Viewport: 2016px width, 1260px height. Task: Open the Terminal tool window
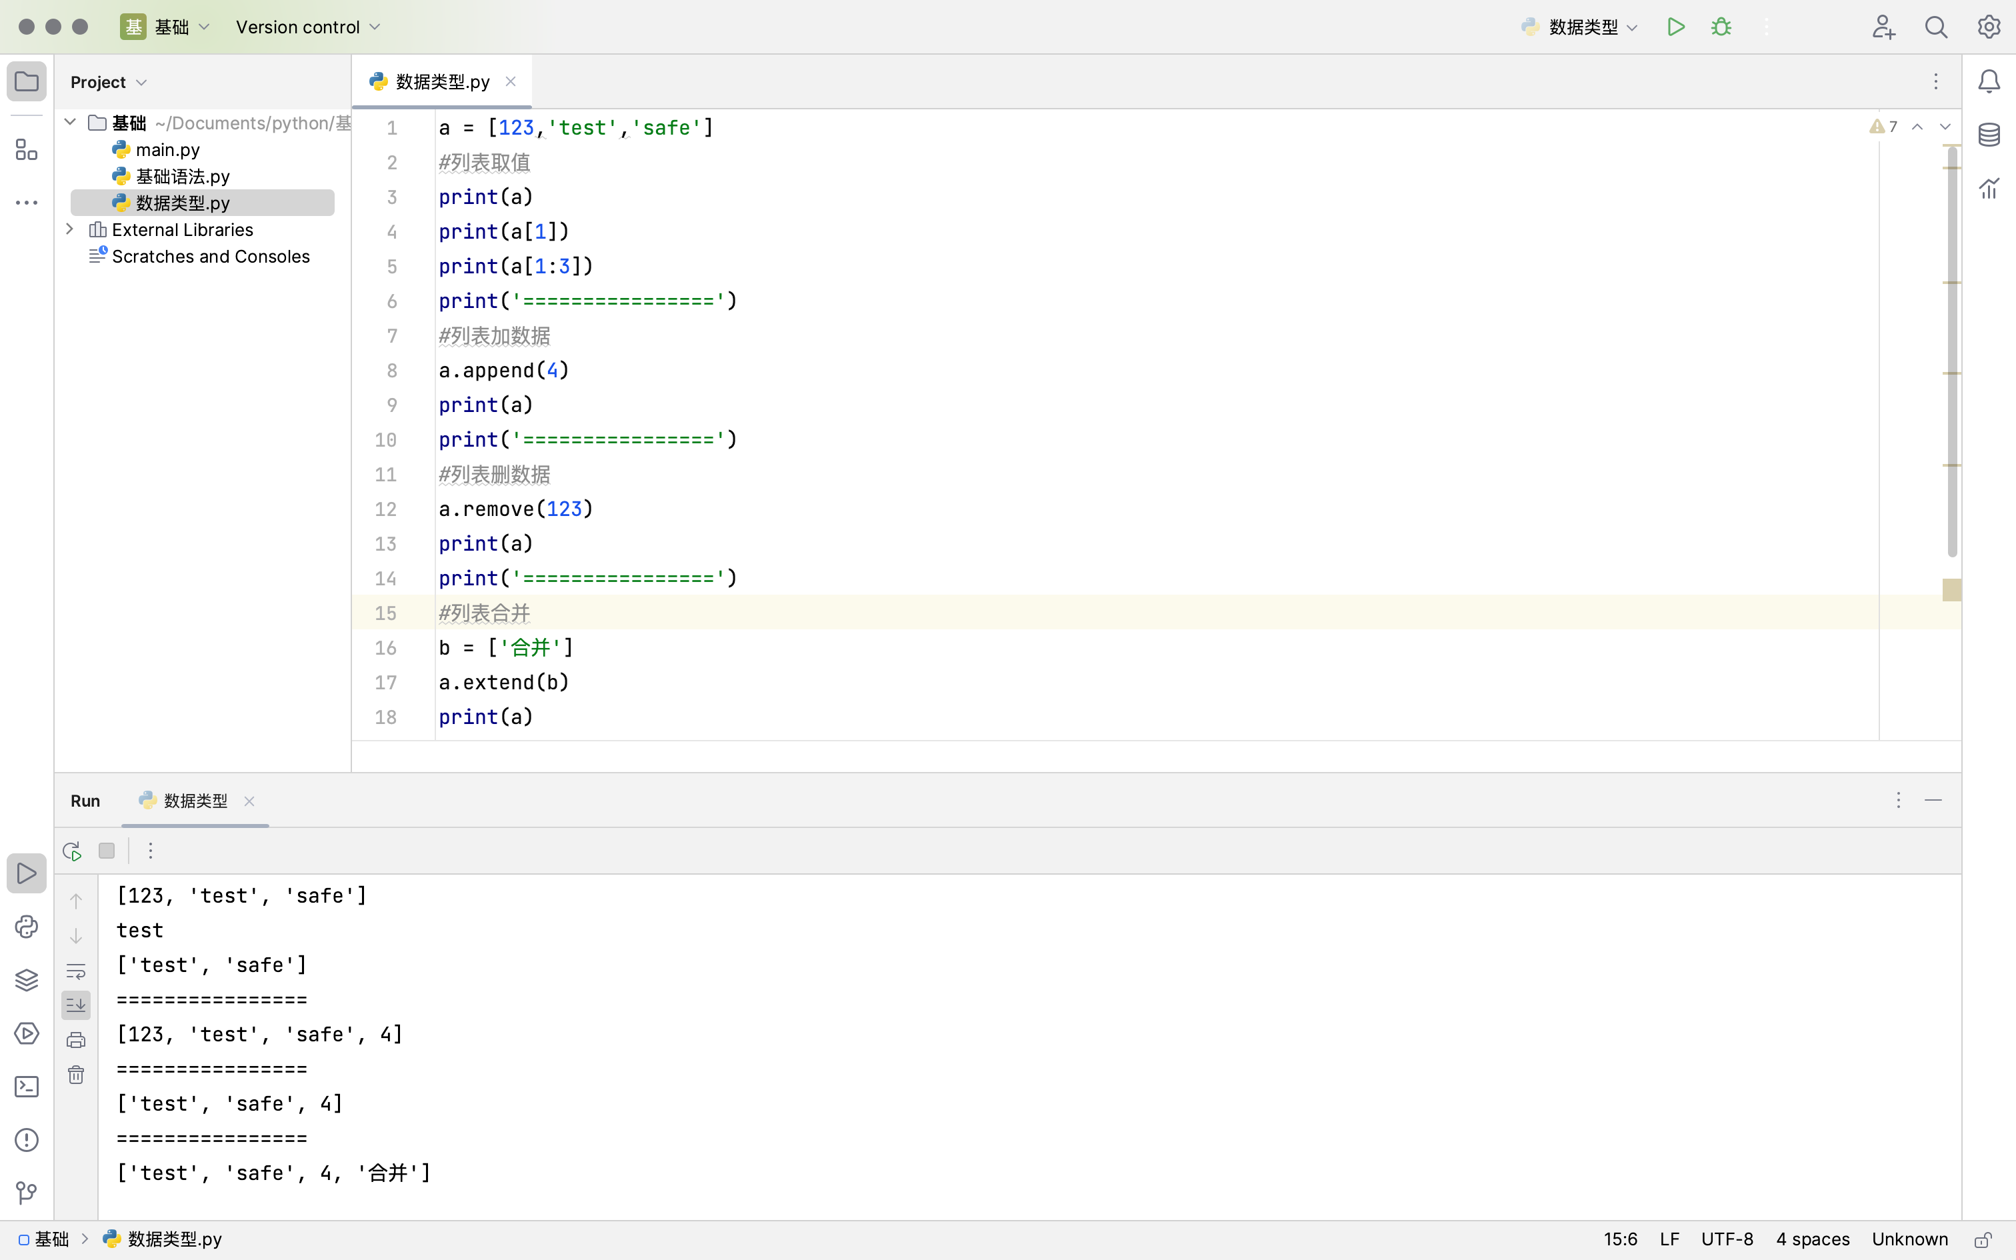[27, 1087]
